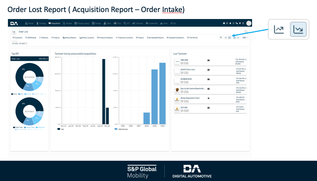Click the car icon in DC16 row
The width and height of the screenshot is (317, 181).
pyautogui.click(x=208, y=79)
